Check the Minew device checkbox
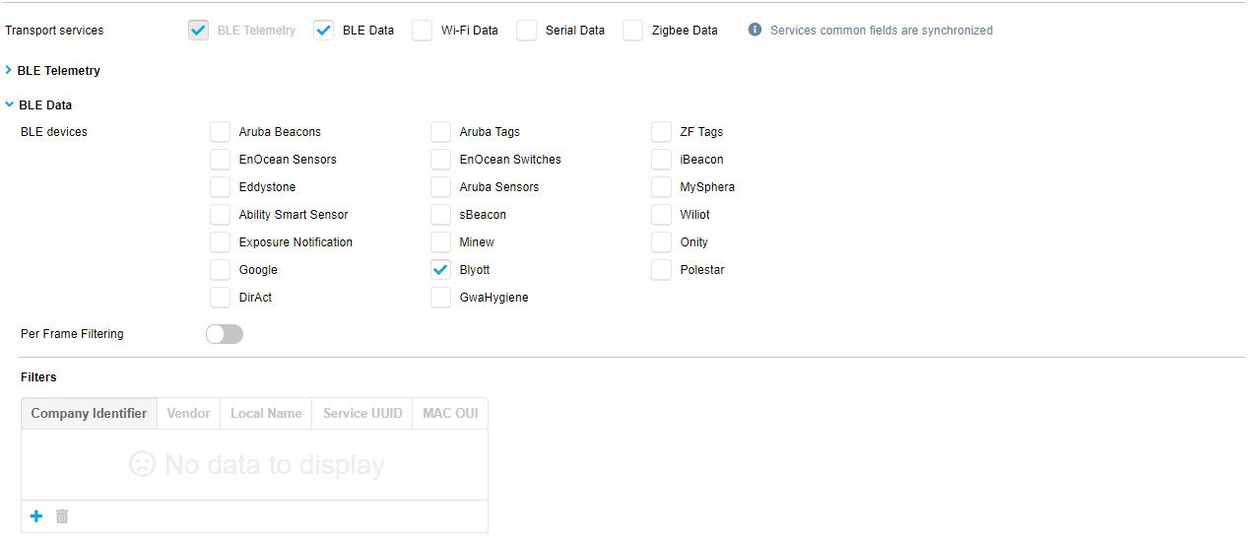Image resolution: width=1248 pixels, height=543 pixels. click(x=441, y=242)
